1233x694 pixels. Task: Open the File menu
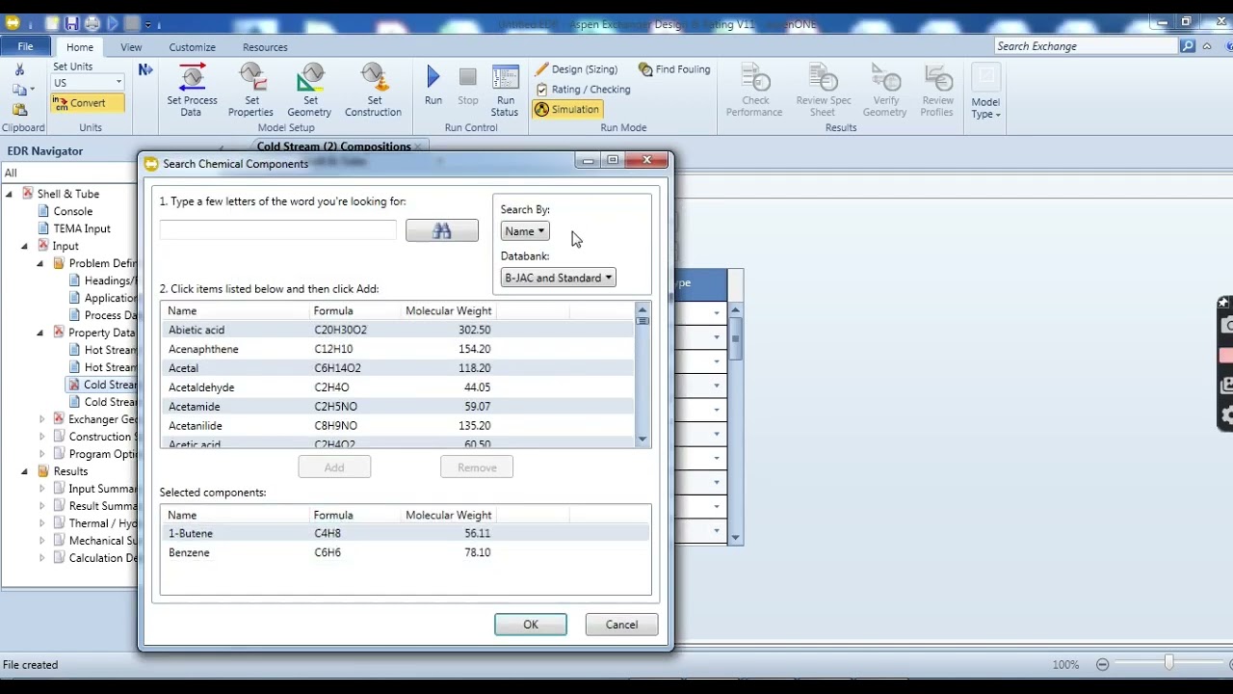pos(26,46)
